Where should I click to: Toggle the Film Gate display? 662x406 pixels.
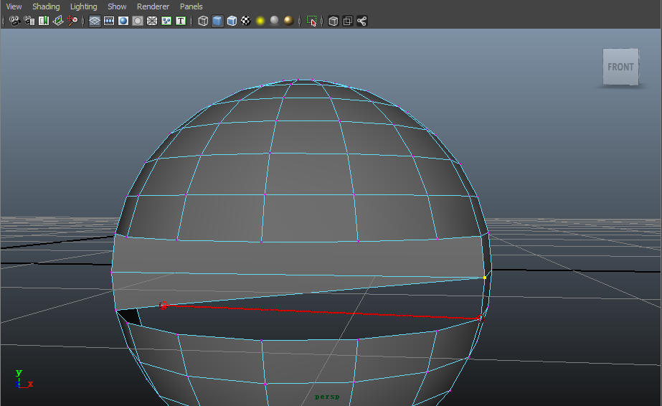coord(109,21)
